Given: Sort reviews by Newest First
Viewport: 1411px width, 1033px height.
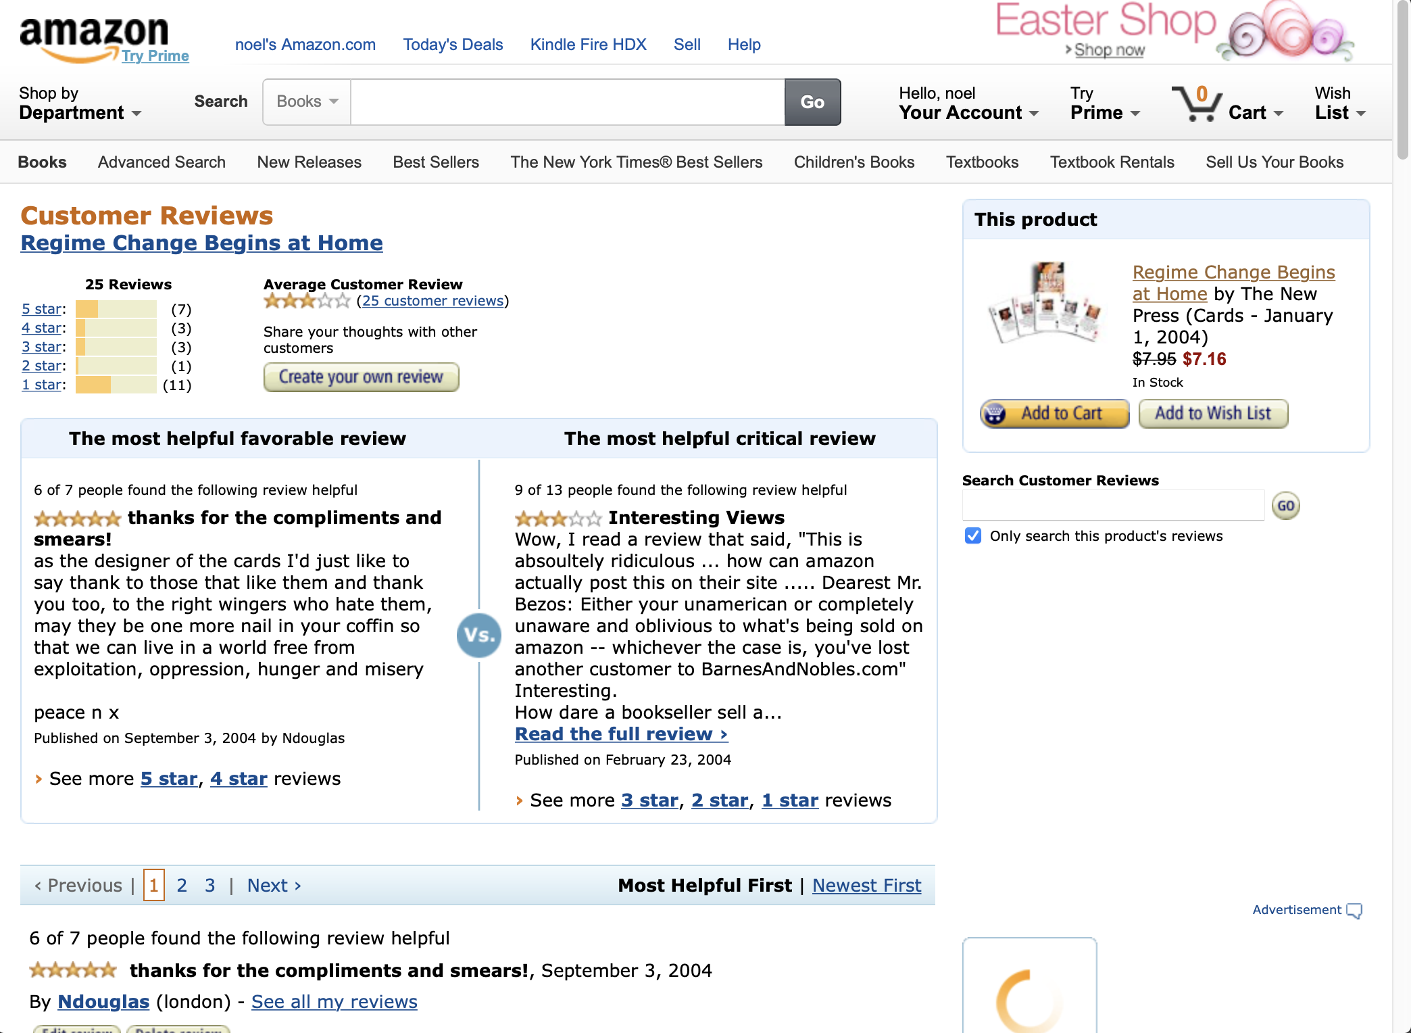Looking at the screenshot, I should tap(866, 885).
